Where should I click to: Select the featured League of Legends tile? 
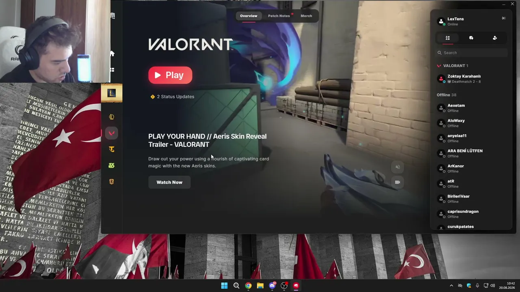(x=111, y=93)
